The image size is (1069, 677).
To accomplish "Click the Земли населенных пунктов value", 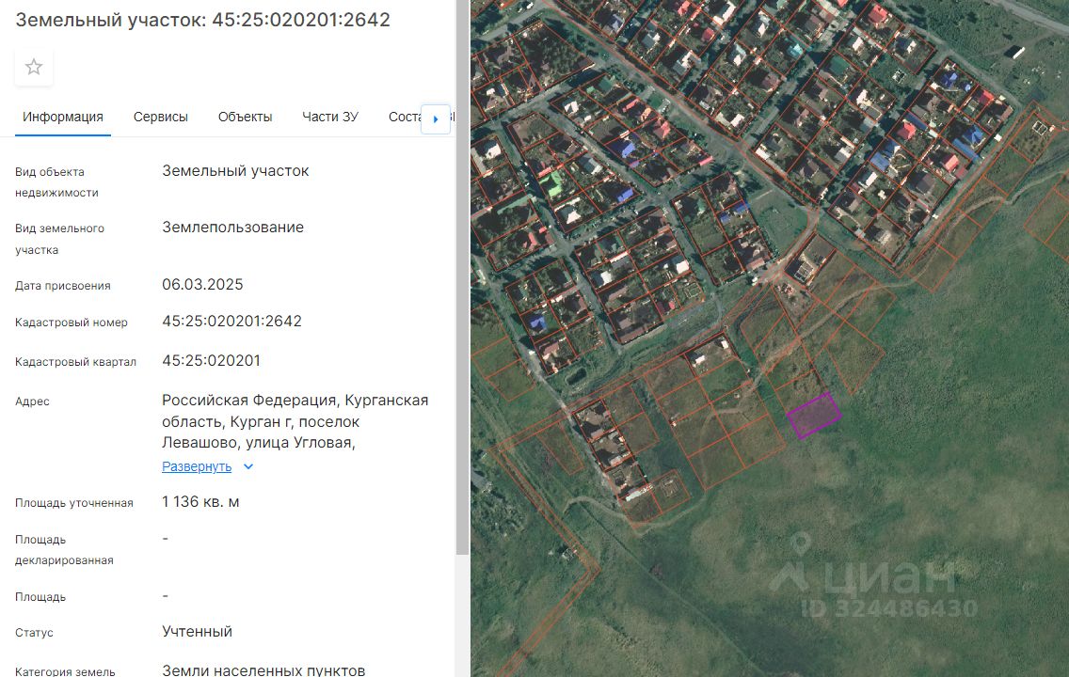I will (263, 670).
